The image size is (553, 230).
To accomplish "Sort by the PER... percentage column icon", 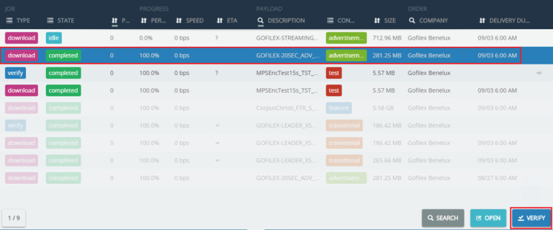I will point(144,21).
